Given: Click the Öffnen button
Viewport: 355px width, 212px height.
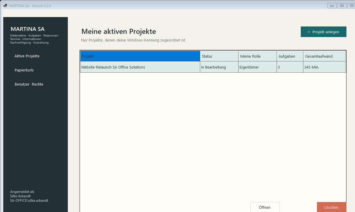Looking at the screenshot, I should (265, 207).
